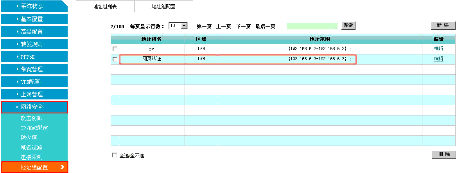Toggle the 全选/全不选 checkbox

(115, 155)
